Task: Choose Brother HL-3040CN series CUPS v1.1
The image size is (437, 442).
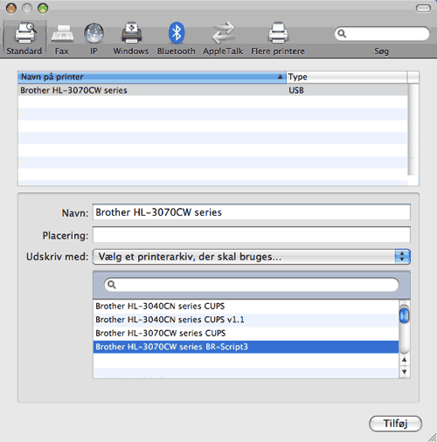Action: (x=246, y=320)
